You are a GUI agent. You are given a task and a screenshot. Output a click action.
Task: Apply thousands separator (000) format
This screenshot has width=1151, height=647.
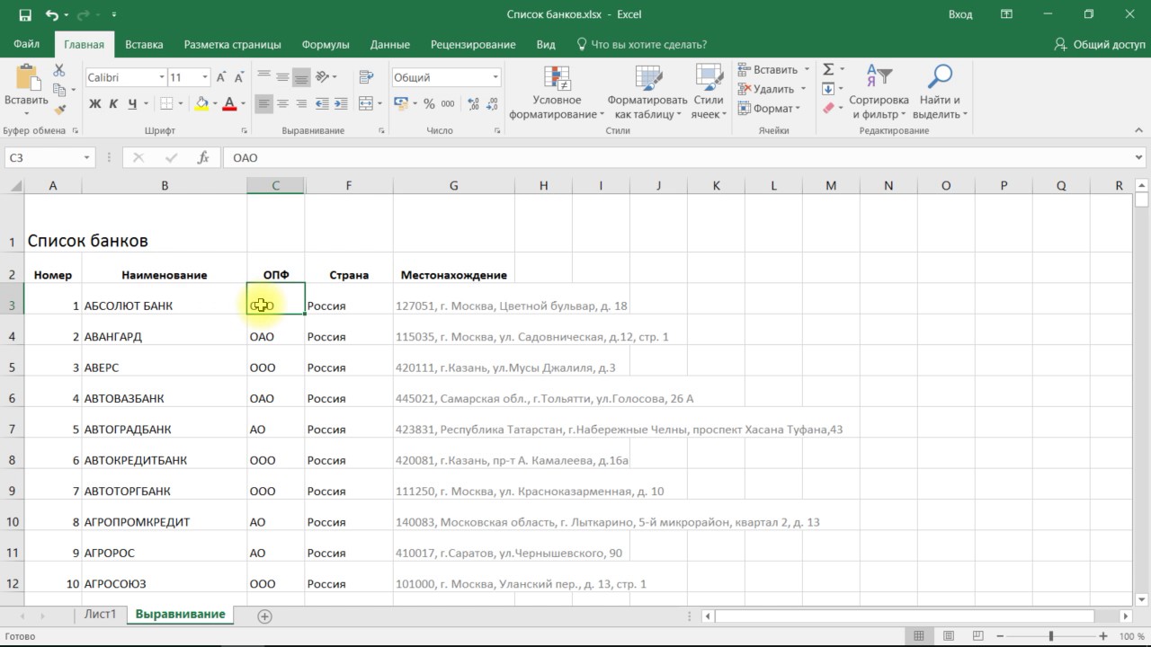pyautogui.click(x=447, y=104)
